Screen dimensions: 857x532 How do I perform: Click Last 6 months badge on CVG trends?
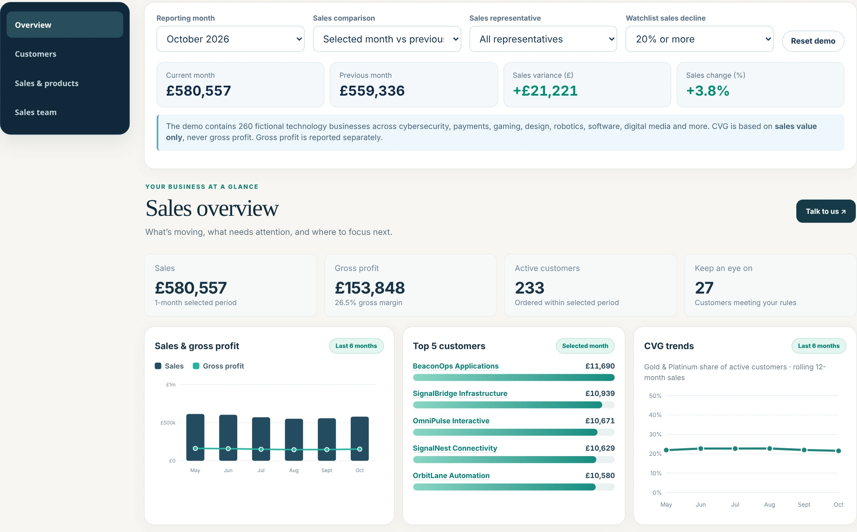tap(819, 346)
